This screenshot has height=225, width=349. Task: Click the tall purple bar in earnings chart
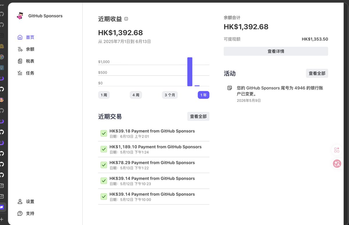190,72
